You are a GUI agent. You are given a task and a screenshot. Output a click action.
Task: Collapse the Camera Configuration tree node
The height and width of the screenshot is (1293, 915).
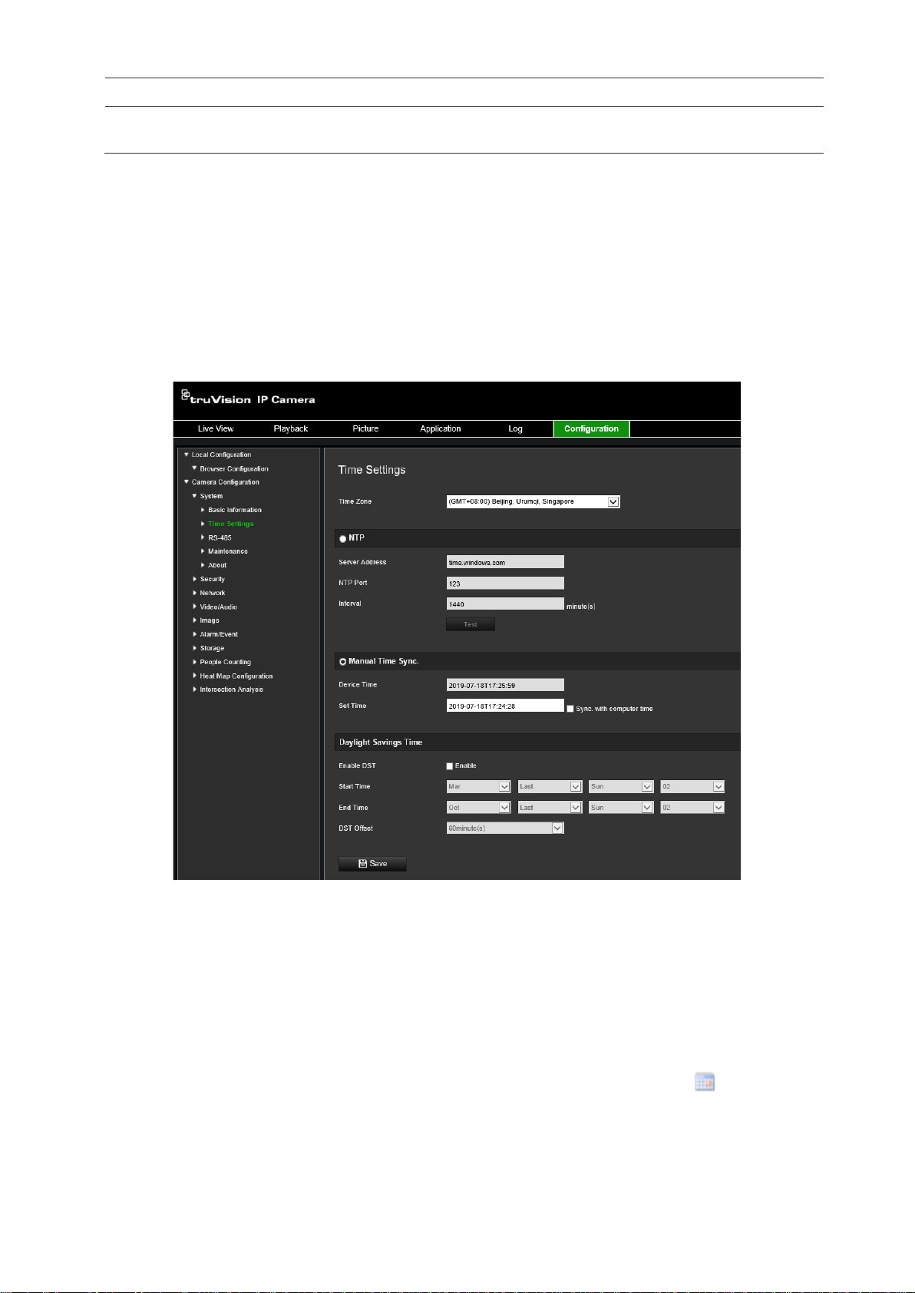coord(186,482)
